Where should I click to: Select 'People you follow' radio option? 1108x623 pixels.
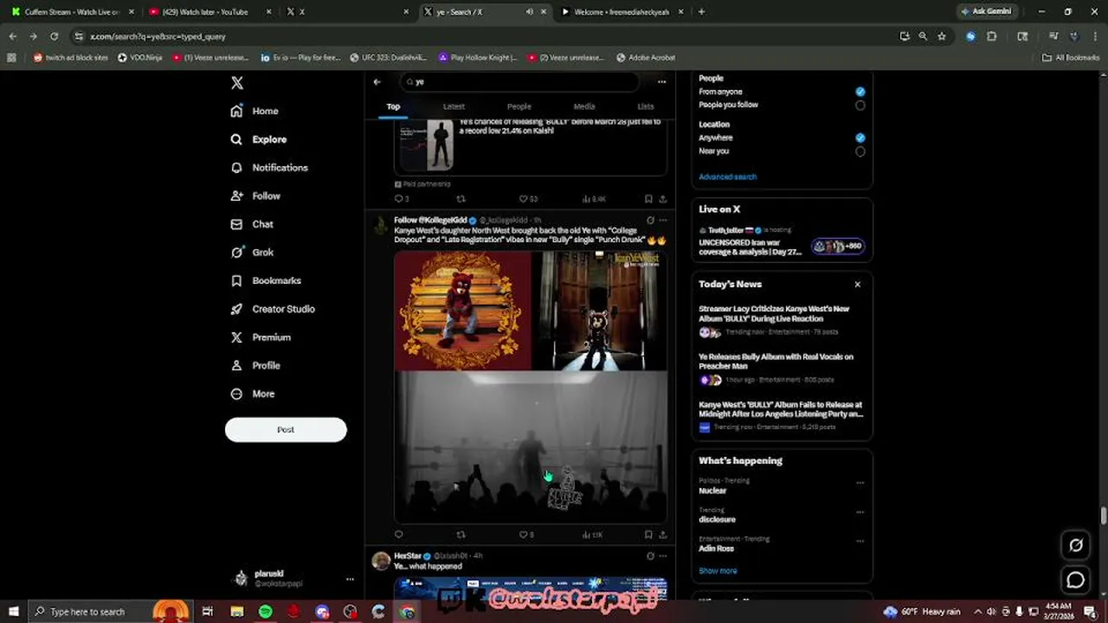pos(860,106)
